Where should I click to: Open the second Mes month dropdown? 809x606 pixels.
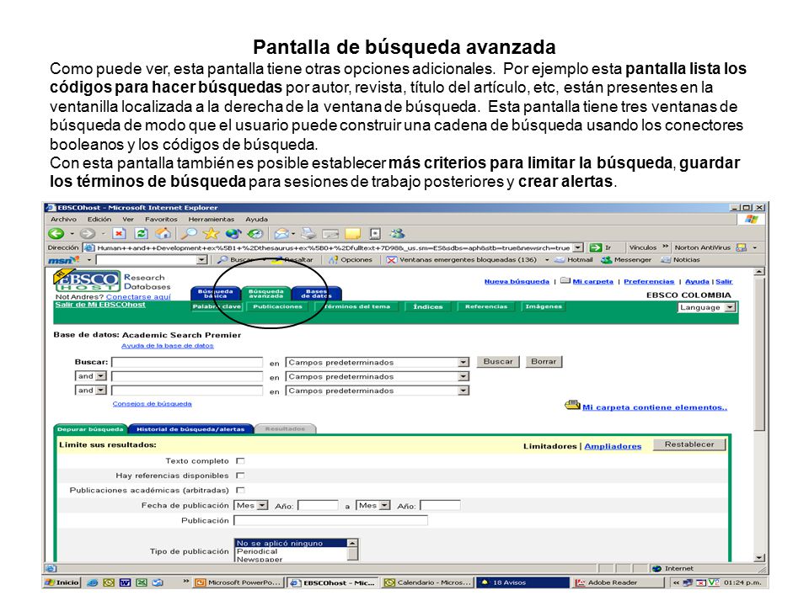(373, 506)
